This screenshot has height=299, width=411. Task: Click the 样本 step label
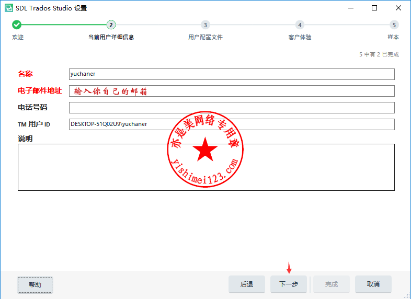(x=393, y=37)
